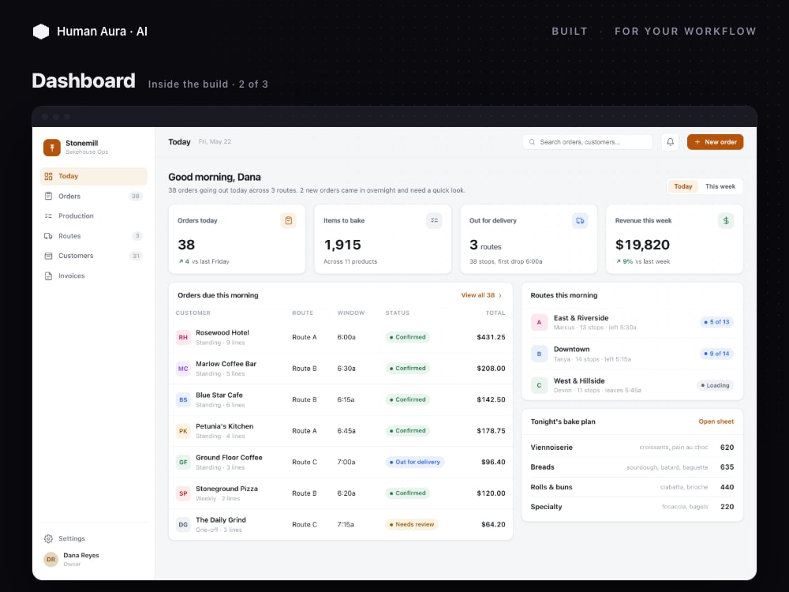Click the Specialty row in bake plan
This screenshot has height=592, width=789.
(632, 507)
